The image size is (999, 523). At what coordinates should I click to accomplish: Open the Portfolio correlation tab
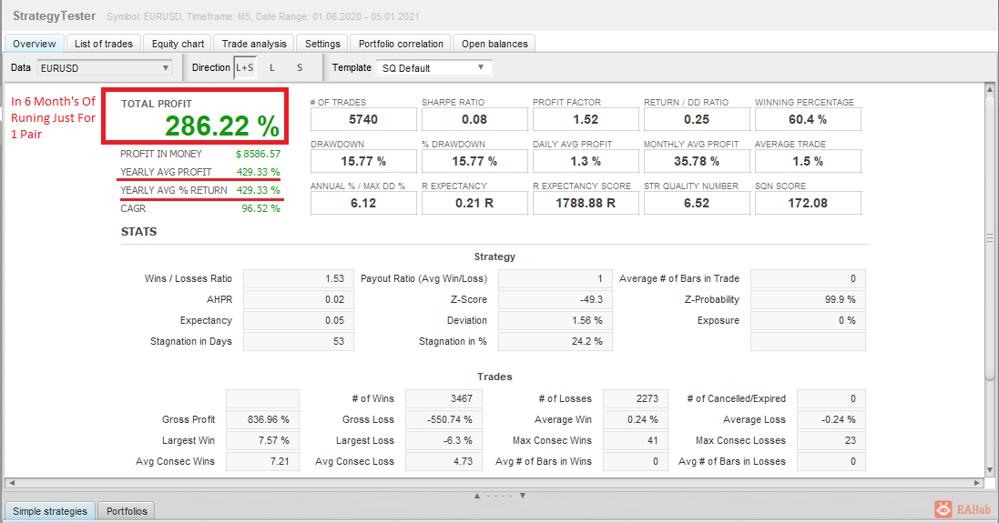click(401, 44)
